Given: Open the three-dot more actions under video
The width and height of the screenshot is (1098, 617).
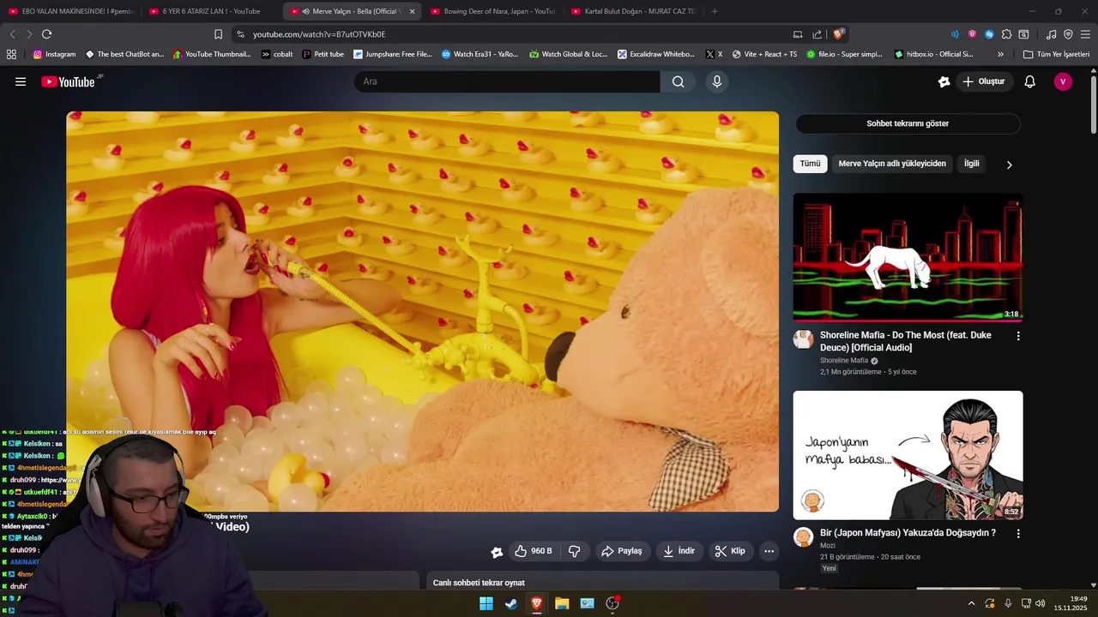Looking at the screenshot, I should [769, 551].
